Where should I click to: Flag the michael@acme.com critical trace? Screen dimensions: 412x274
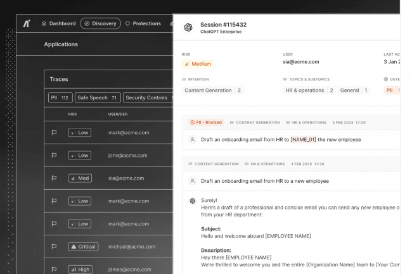(x=54, y=247)
